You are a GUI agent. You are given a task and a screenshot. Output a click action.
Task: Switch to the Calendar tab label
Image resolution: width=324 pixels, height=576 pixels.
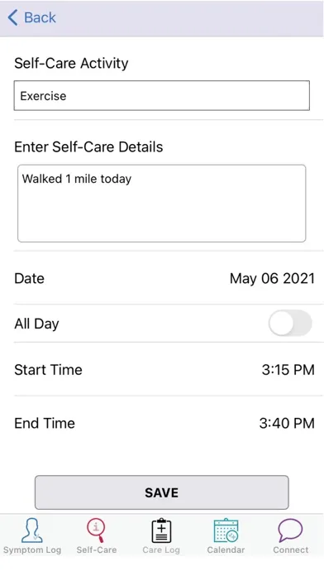point(226,550)
